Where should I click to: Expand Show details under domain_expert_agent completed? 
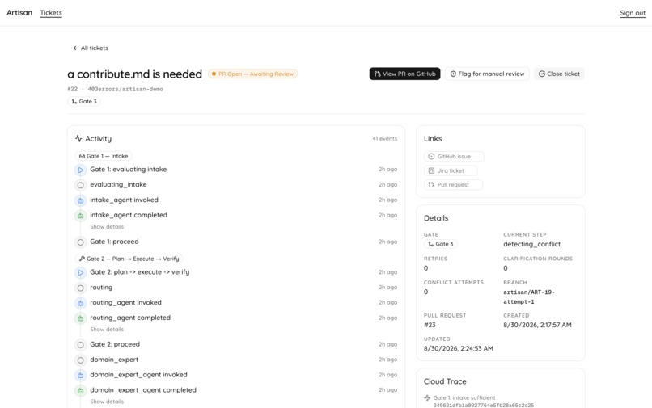(x=107, y=402)
